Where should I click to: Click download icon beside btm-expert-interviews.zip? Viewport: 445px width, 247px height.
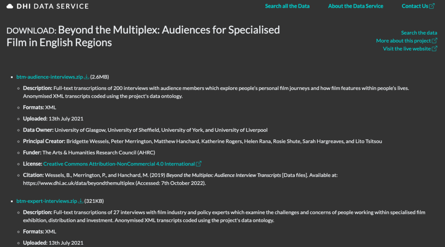pyautogui.click(x=80, y=201)
